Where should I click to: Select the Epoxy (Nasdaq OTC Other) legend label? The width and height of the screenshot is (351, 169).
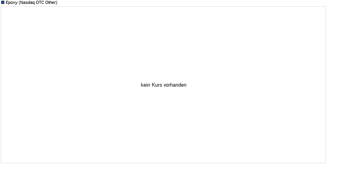[32, 2]
